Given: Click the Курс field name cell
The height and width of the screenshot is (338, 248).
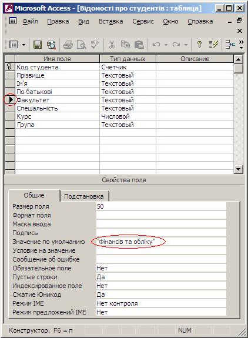Looking at the screenshot, I should click(57, 116).
